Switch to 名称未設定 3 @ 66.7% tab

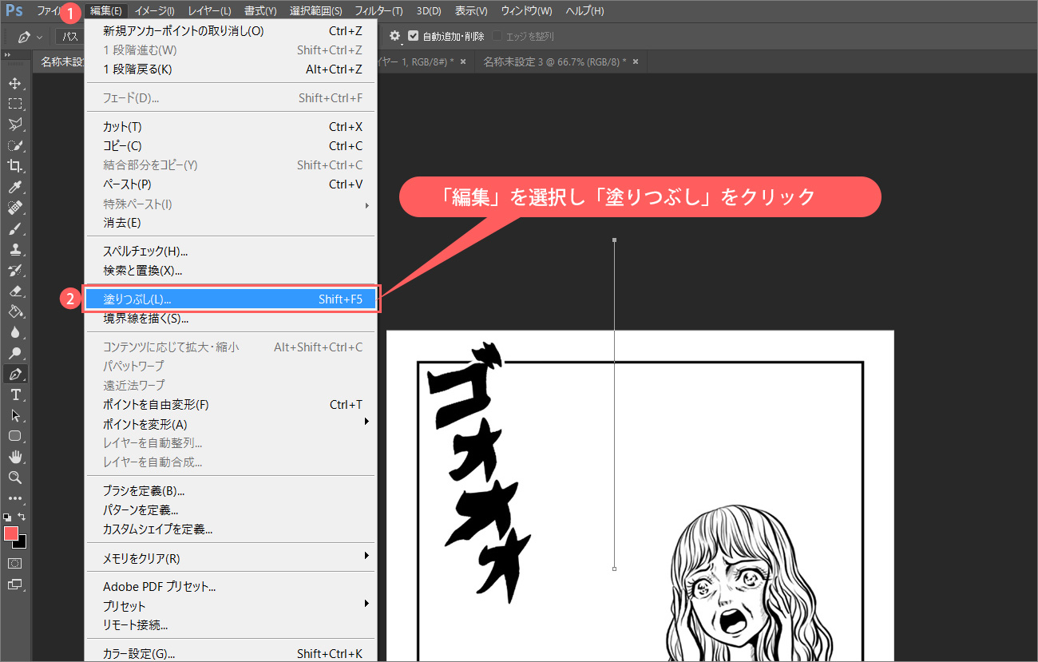click(555, 62)
